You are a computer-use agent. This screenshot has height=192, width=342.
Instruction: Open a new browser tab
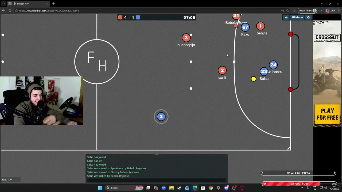click(53, 3)
